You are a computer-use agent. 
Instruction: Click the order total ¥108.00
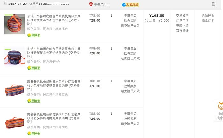[x=157, y=16]
